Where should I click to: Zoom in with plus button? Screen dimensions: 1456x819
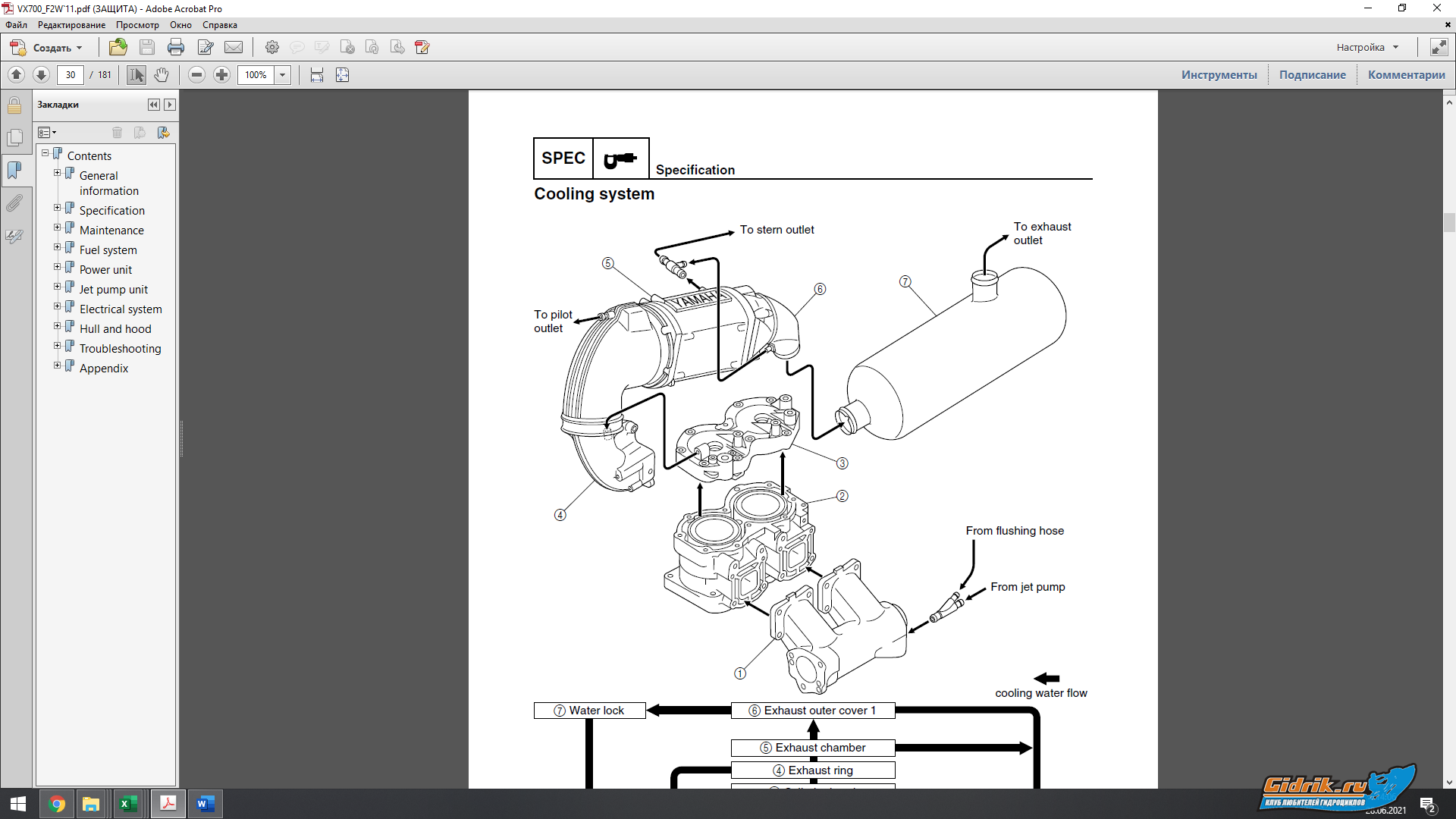221,75
